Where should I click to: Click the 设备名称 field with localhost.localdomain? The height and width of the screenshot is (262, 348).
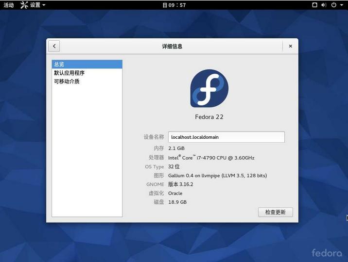click(226, 137)
